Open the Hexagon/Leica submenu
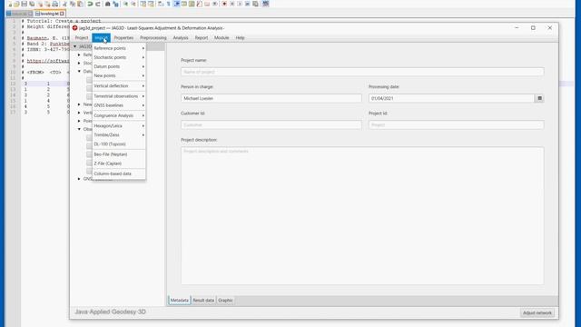This screenshot has width=581, height=327. tap(119, 125)
